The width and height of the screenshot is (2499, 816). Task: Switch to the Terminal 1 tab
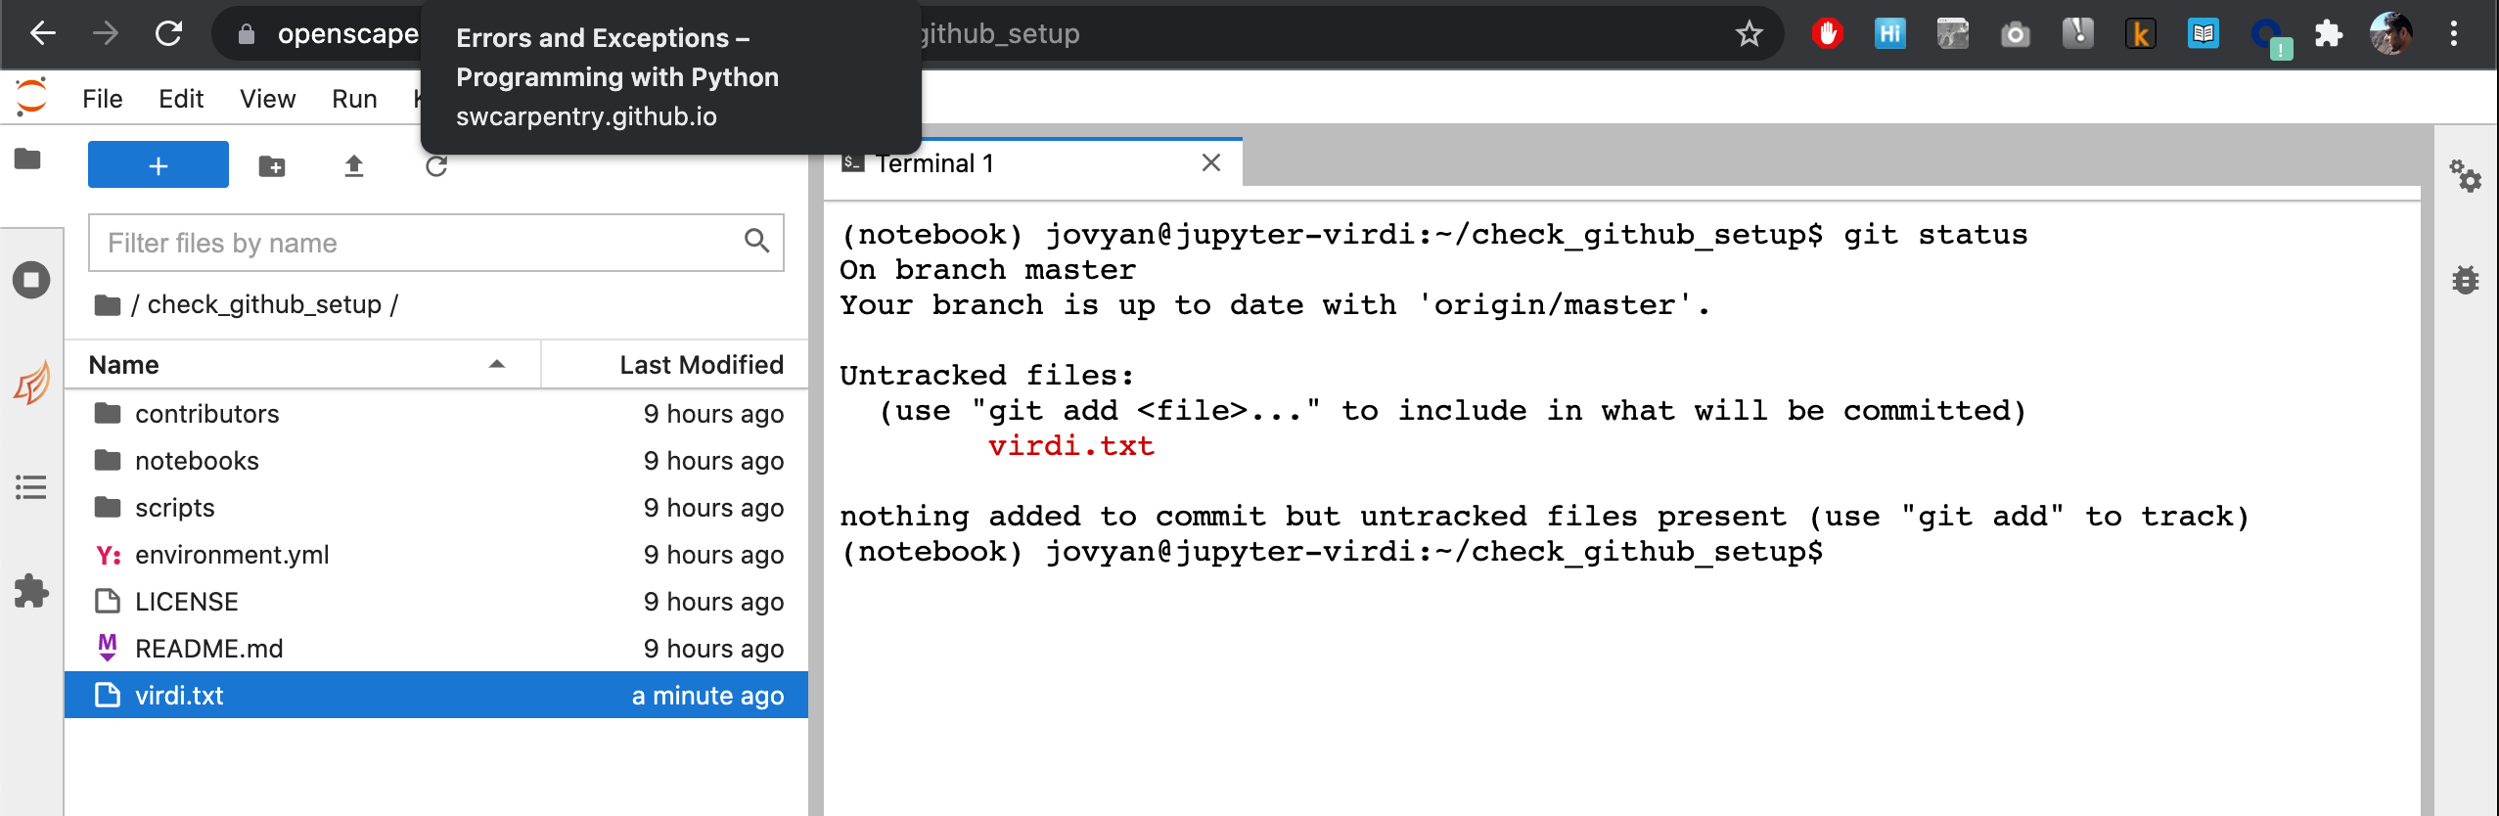pyautogui.click(x=936, y=162)
